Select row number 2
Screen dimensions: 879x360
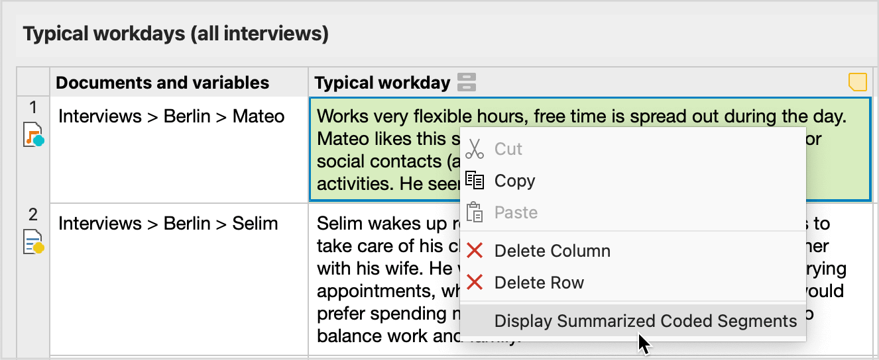(33, 214)
